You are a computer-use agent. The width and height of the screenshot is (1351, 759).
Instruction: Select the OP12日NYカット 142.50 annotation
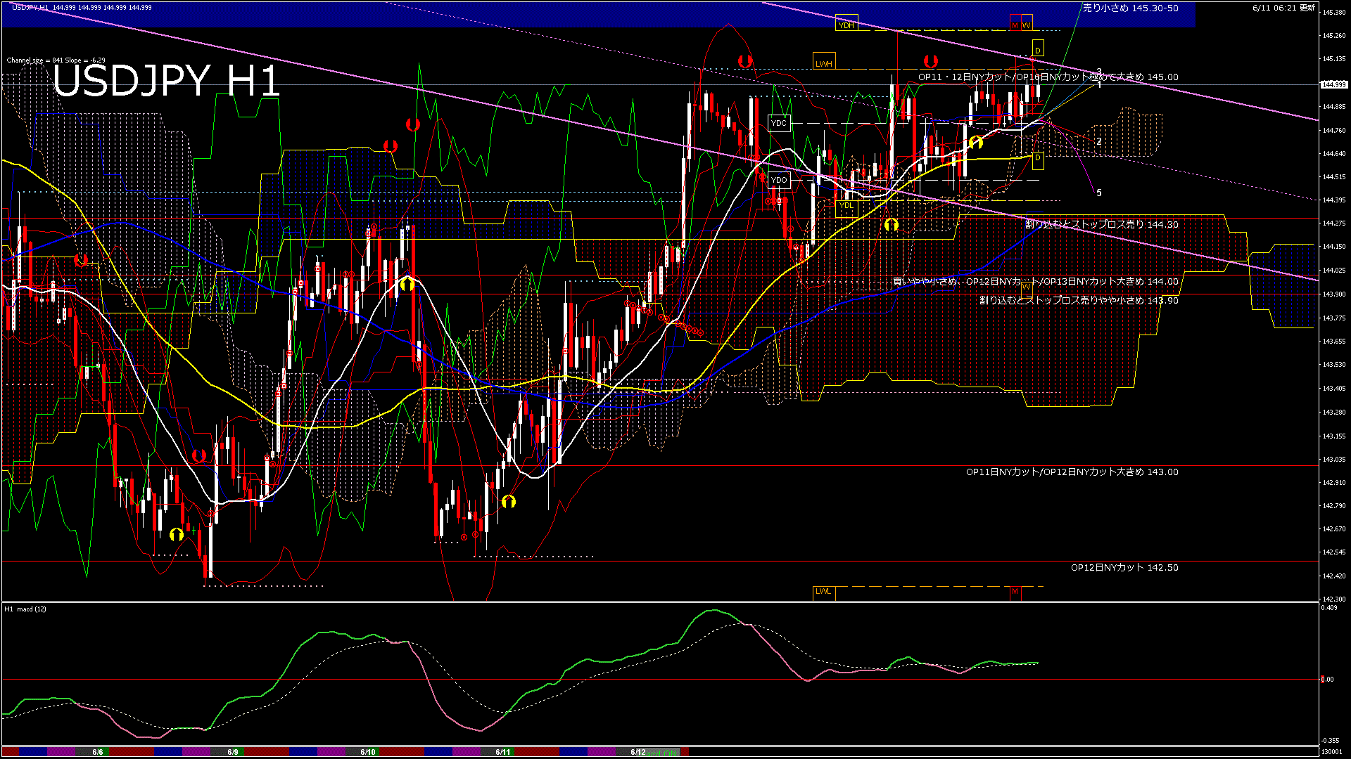click(x=1124, y=568)
